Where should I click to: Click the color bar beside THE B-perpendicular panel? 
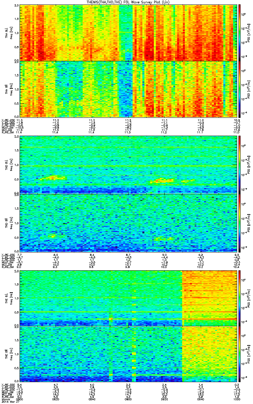[240, 298]
